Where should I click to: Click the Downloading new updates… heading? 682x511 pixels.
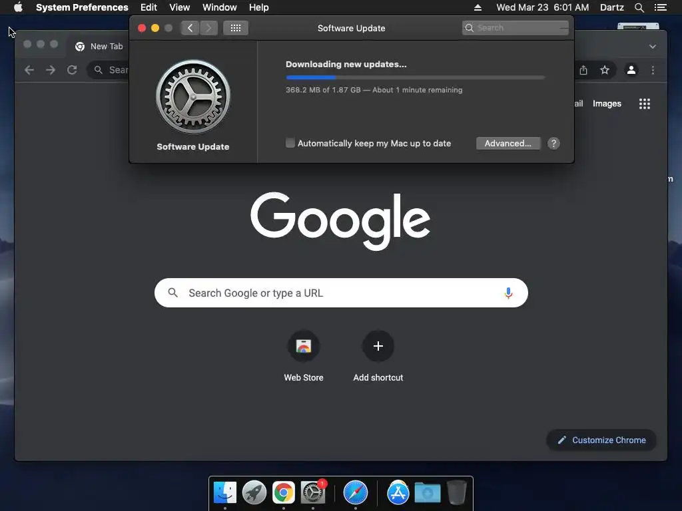346,65
